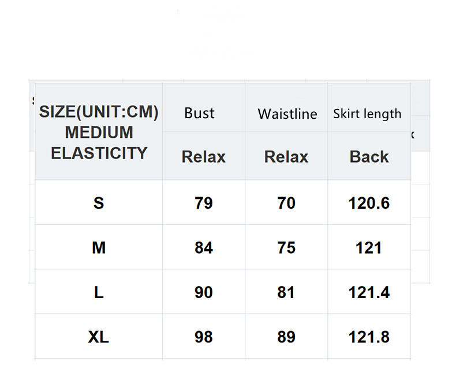
Task: Click skirt length value 120.6
Action: (x=369, y=203)
